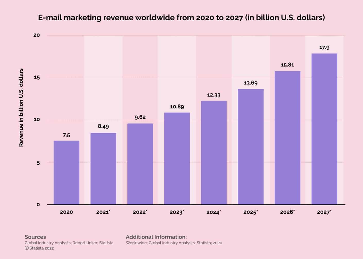363x259 pixels.
Task: Click the y-axis tick label 10
Action: tap(37, 119)
